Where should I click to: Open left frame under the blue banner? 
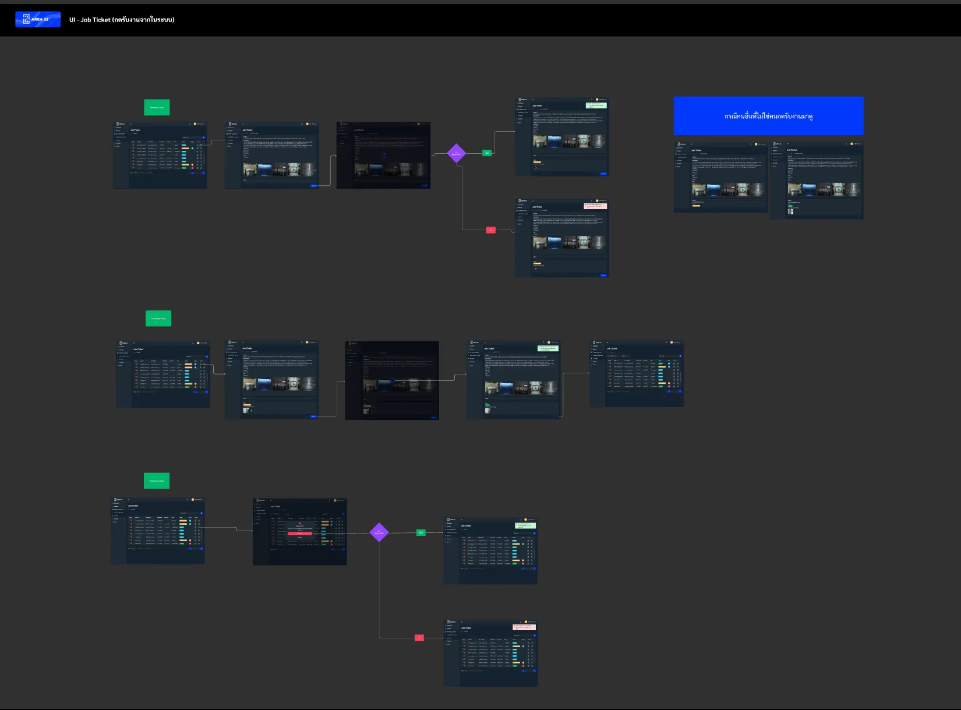[720, 177]
